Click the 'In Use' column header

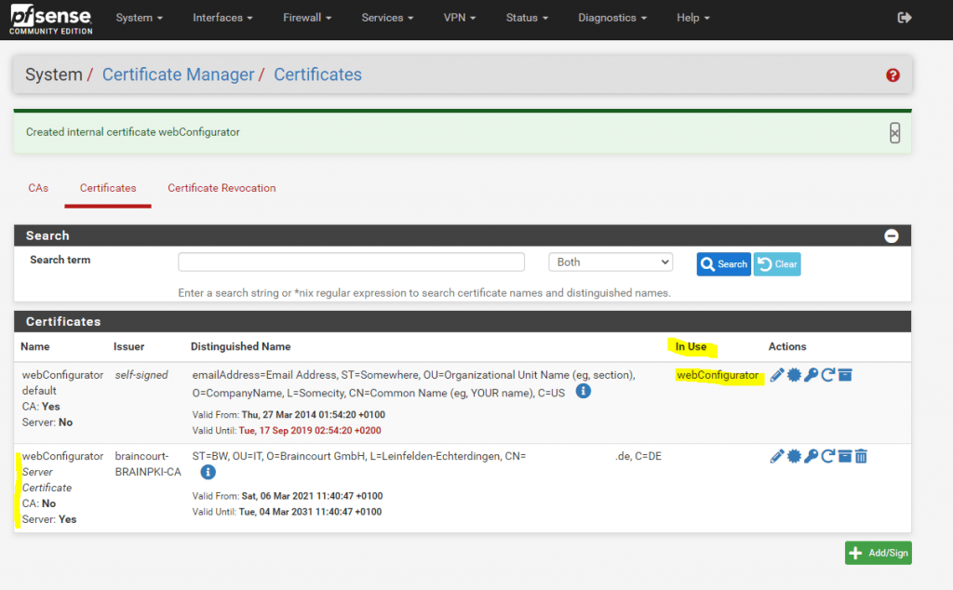point(691,346)
